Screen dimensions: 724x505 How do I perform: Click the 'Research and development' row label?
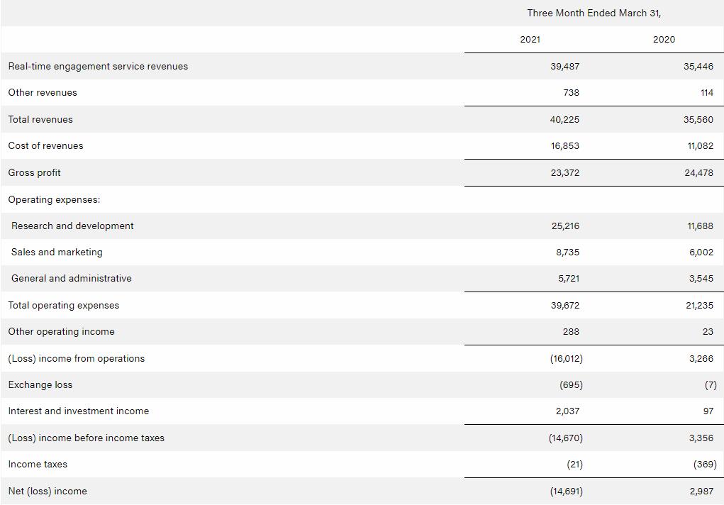72,226
